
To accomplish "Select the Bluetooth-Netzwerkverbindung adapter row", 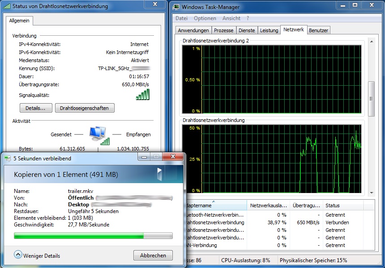I will [280, 215].
